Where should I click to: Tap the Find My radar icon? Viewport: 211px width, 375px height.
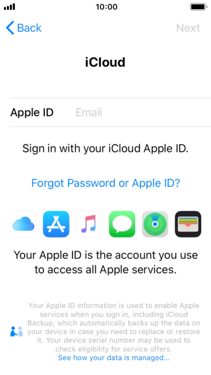[155, 224]
